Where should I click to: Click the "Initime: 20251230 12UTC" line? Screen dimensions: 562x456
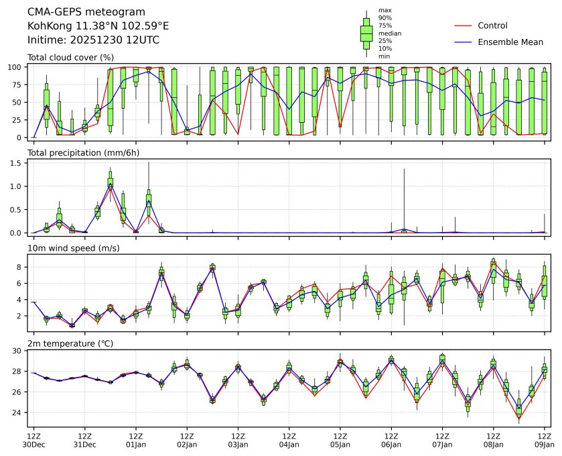[x=93, y=40]
